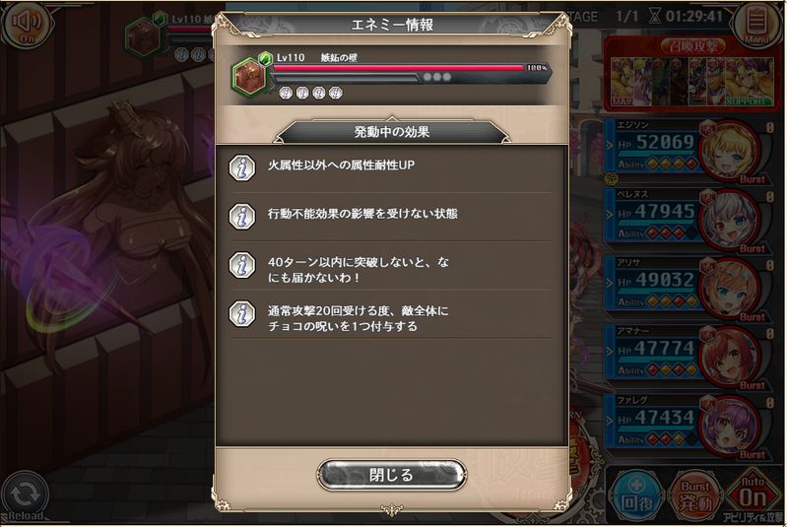This screenshot has height=527, width=788.
Task: Click the enemy red HP bar
Action: [x=400, y=68]
